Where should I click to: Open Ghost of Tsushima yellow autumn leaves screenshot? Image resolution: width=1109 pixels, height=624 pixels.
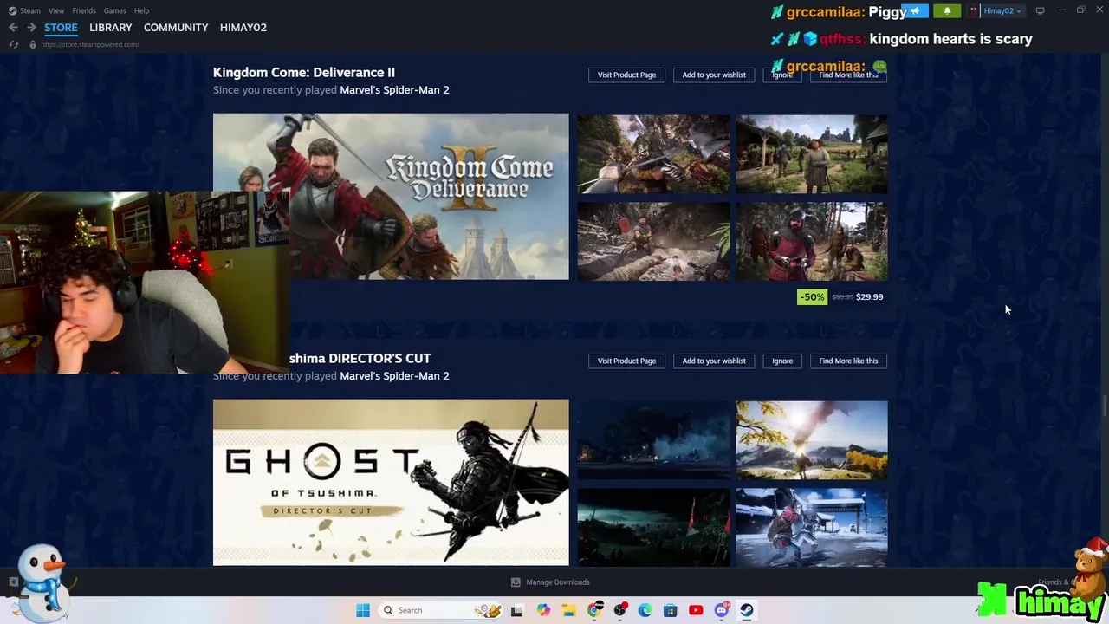coord(812,440)
